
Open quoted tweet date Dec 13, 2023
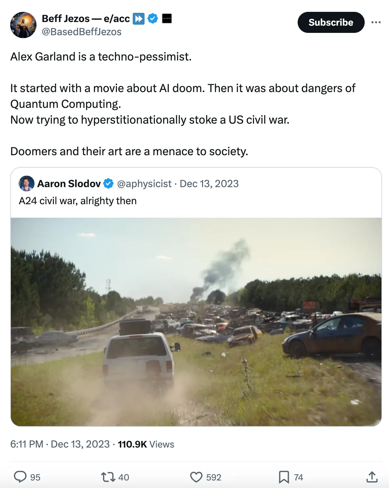click(x=209, y=183)
